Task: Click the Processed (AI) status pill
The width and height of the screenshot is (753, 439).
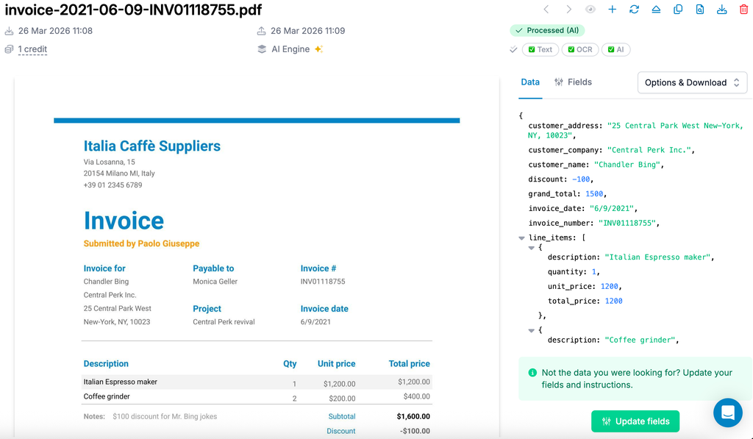Action: point(547,30)
